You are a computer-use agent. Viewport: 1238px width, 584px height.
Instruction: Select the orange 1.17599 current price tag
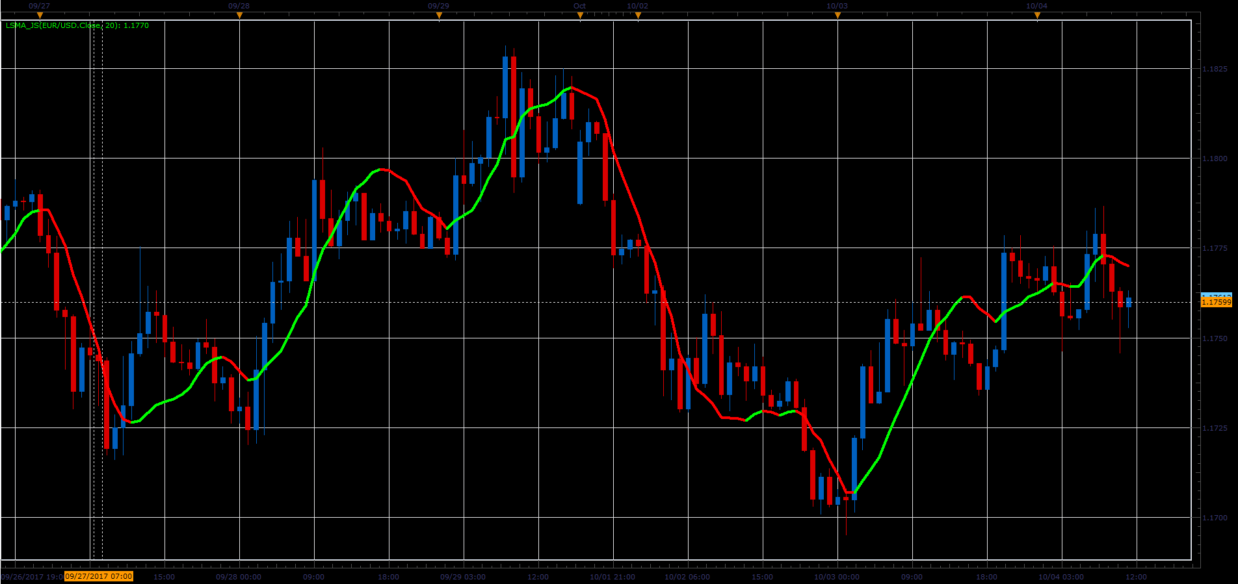pos(1216,302)
